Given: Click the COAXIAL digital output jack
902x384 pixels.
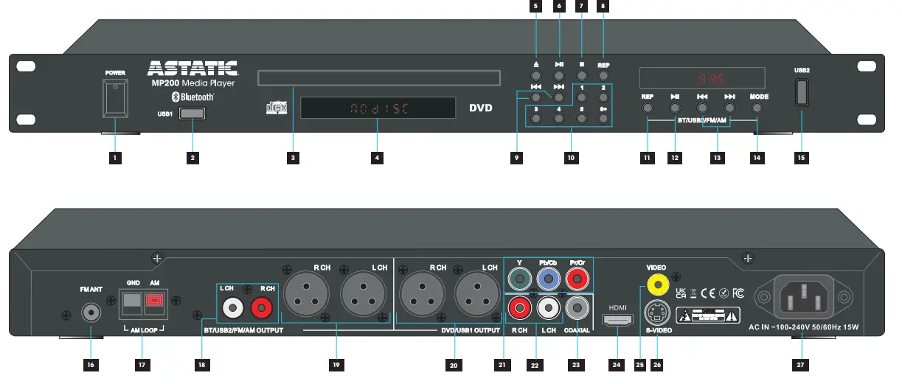Looking at the screenshot, I should click(577, 307).
